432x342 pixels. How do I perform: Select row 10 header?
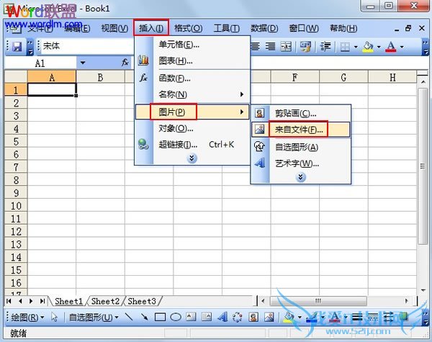(16, 206)
